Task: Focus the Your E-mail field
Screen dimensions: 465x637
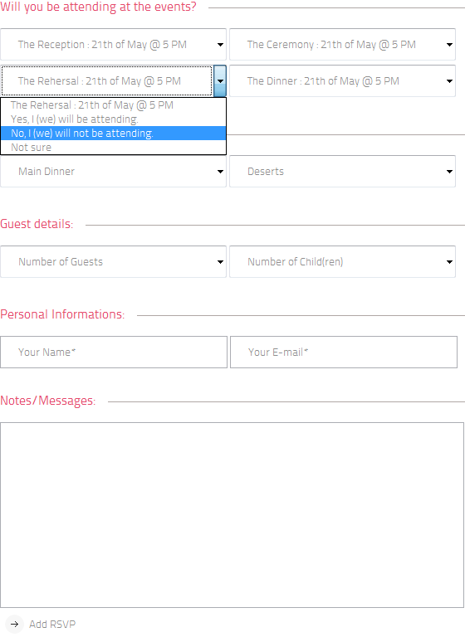Action: pyautogui.click(x=344, y=353)
